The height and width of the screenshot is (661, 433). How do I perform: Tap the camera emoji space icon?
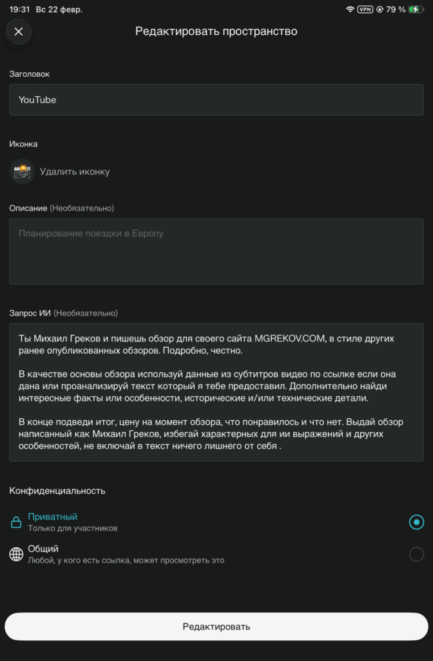22,172
